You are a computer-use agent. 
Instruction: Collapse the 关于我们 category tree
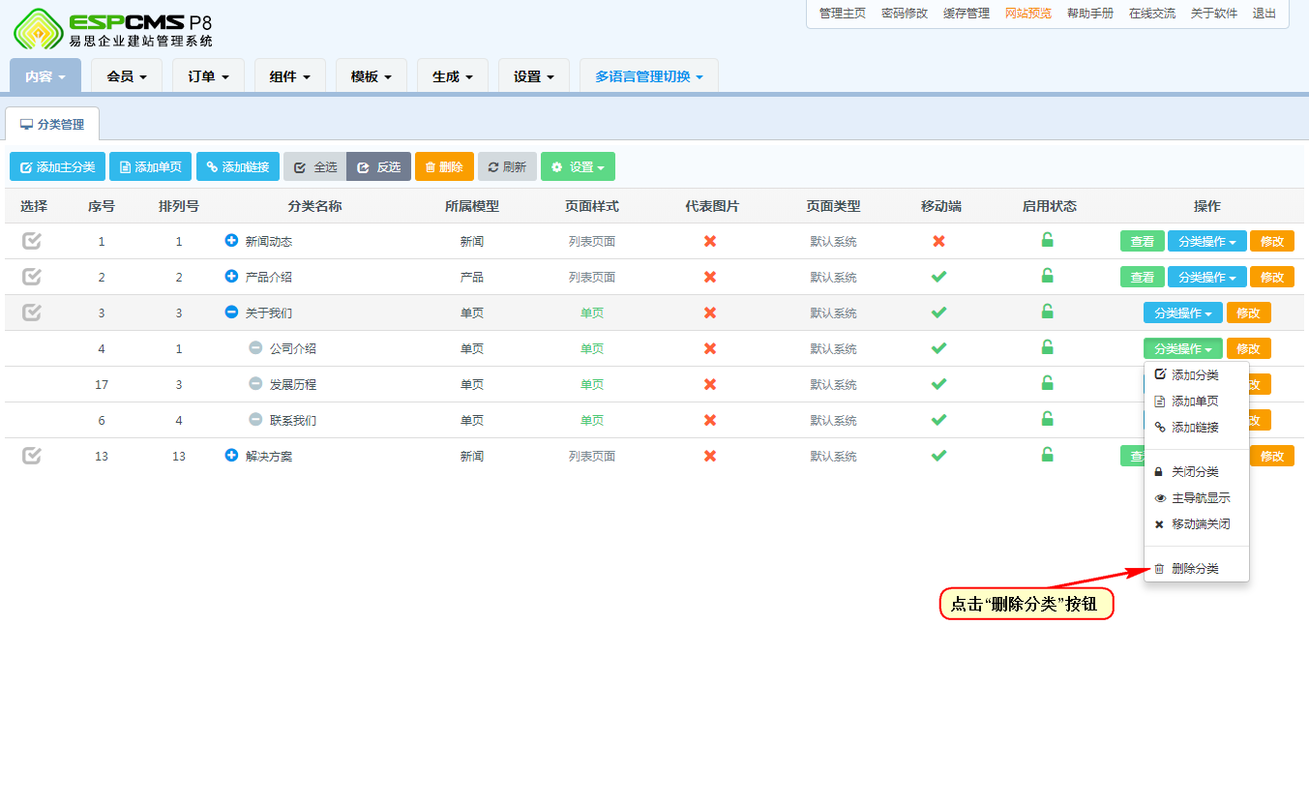tap(231, 312)
